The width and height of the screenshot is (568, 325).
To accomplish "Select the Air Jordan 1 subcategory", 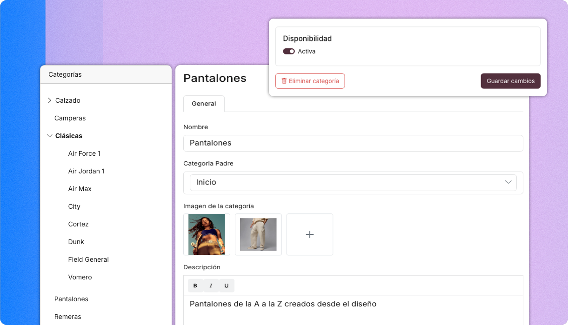I will (86, 171).
